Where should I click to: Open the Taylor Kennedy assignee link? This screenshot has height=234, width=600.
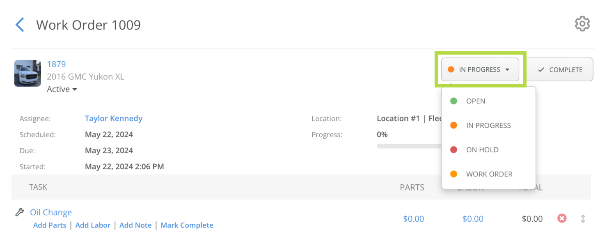point(114,118)
